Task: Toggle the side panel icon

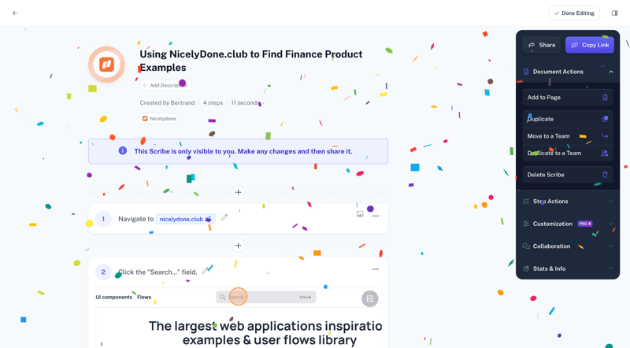Action: point(615,13)
